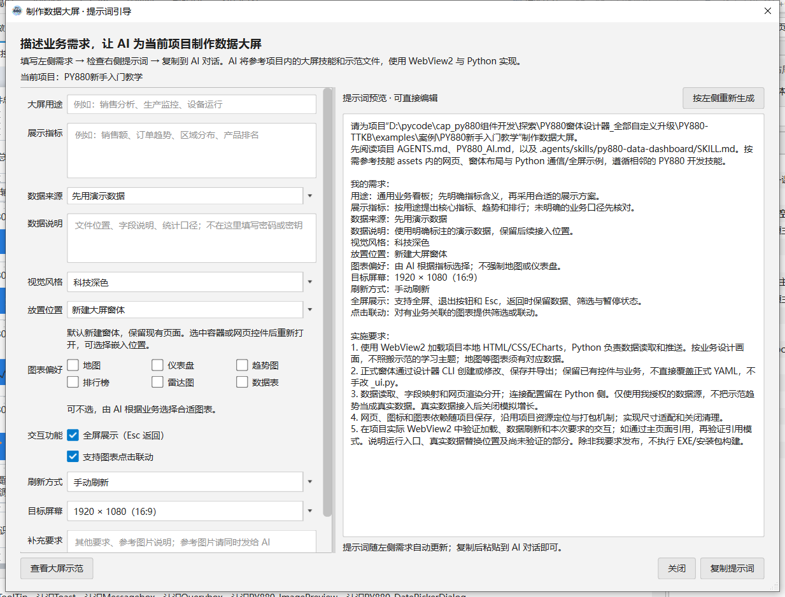Click the 交互功能 label
This screenshot has width=785, height=597.
coord(45,435)
